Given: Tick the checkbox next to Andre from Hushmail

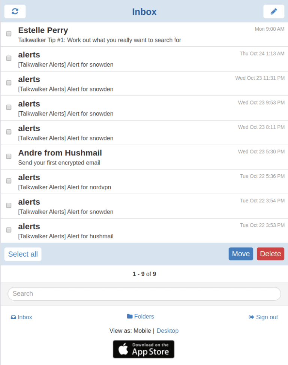Looking at the screenshot, I should [8, 157].
